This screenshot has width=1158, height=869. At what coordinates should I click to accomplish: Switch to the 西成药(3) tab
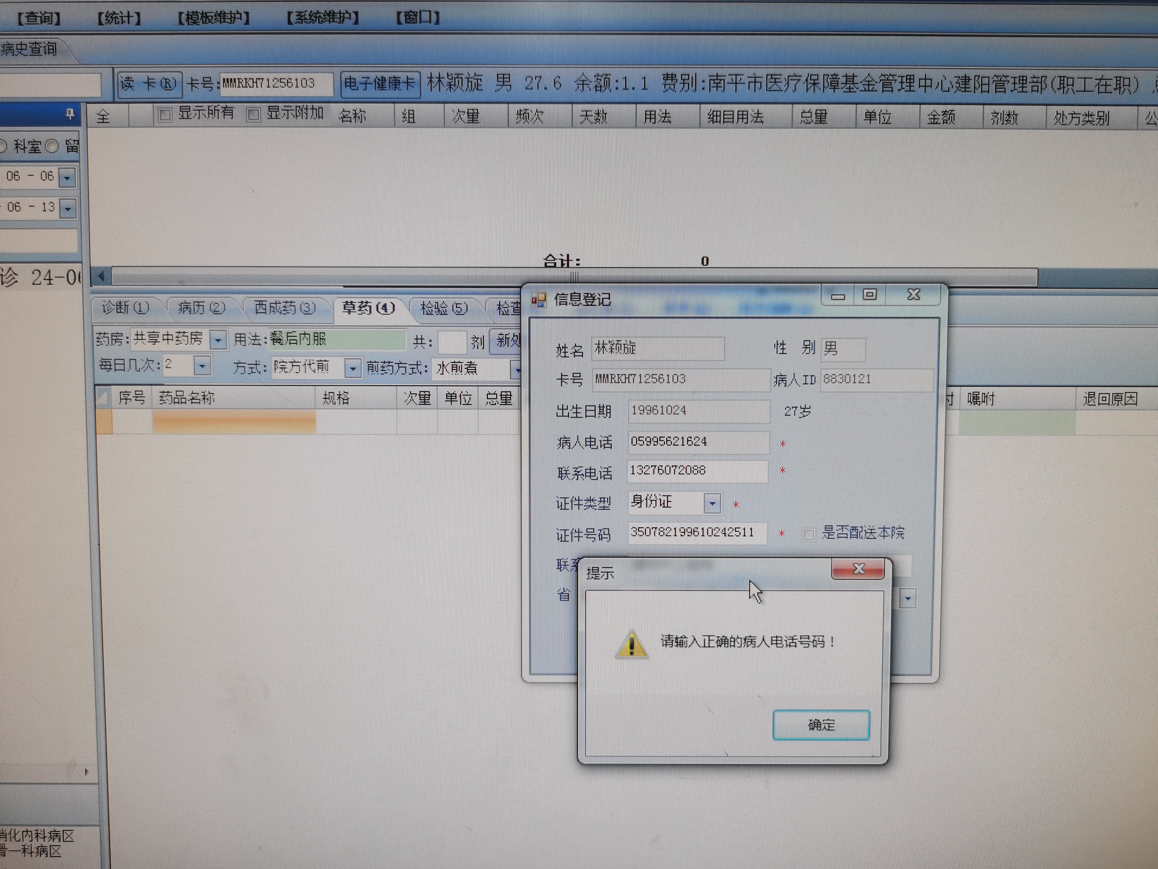[284, 308]
